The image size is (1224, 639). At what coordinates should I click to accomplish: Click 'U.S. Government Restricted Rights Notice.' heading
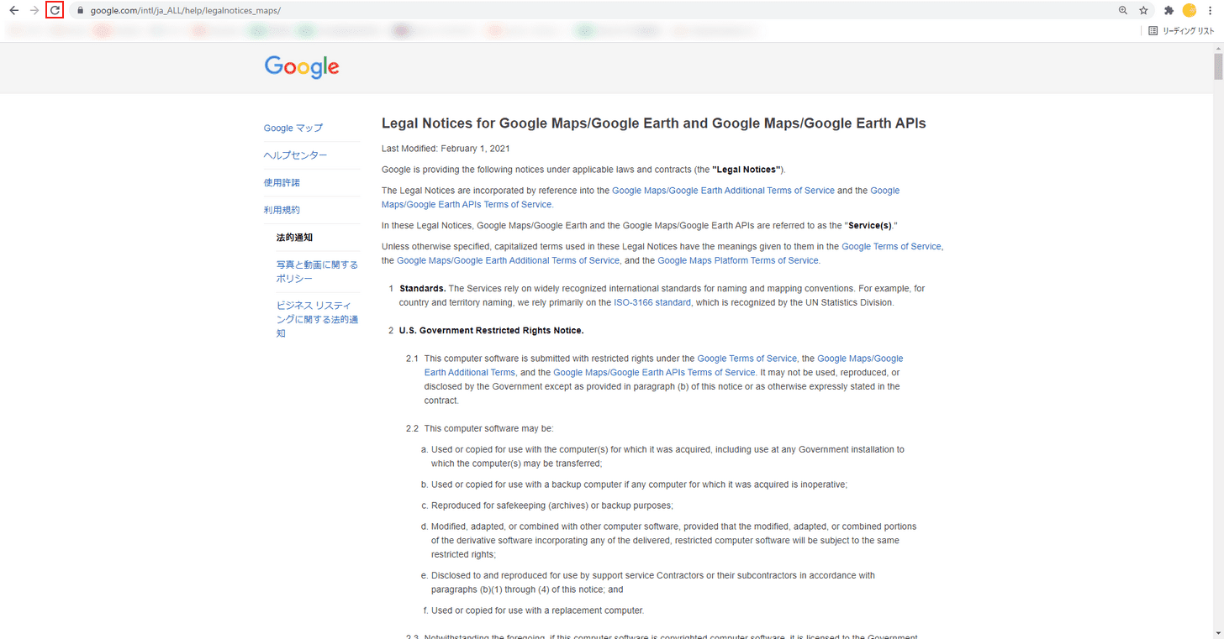(491, 330)
